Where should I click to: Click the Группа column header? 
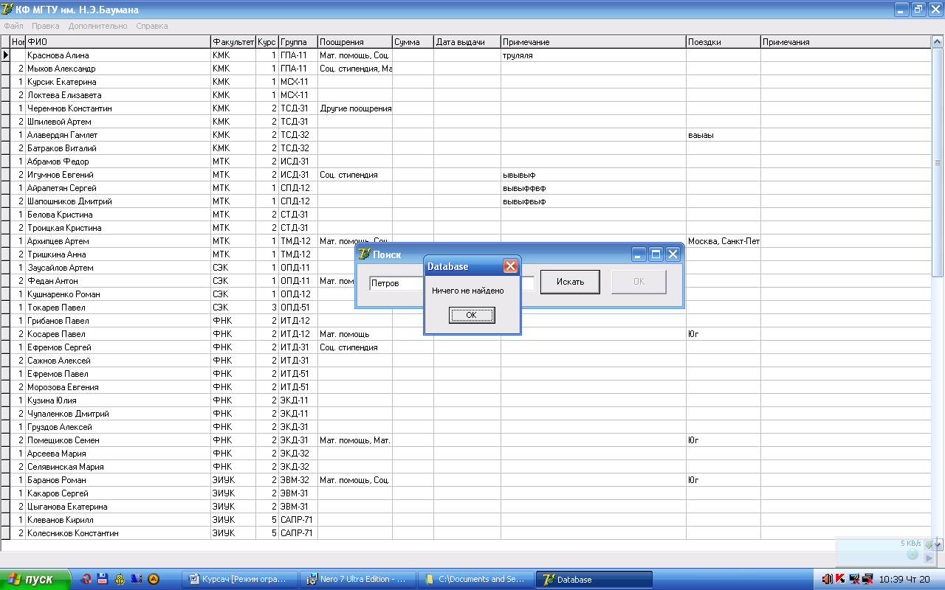tap(298, 42)
